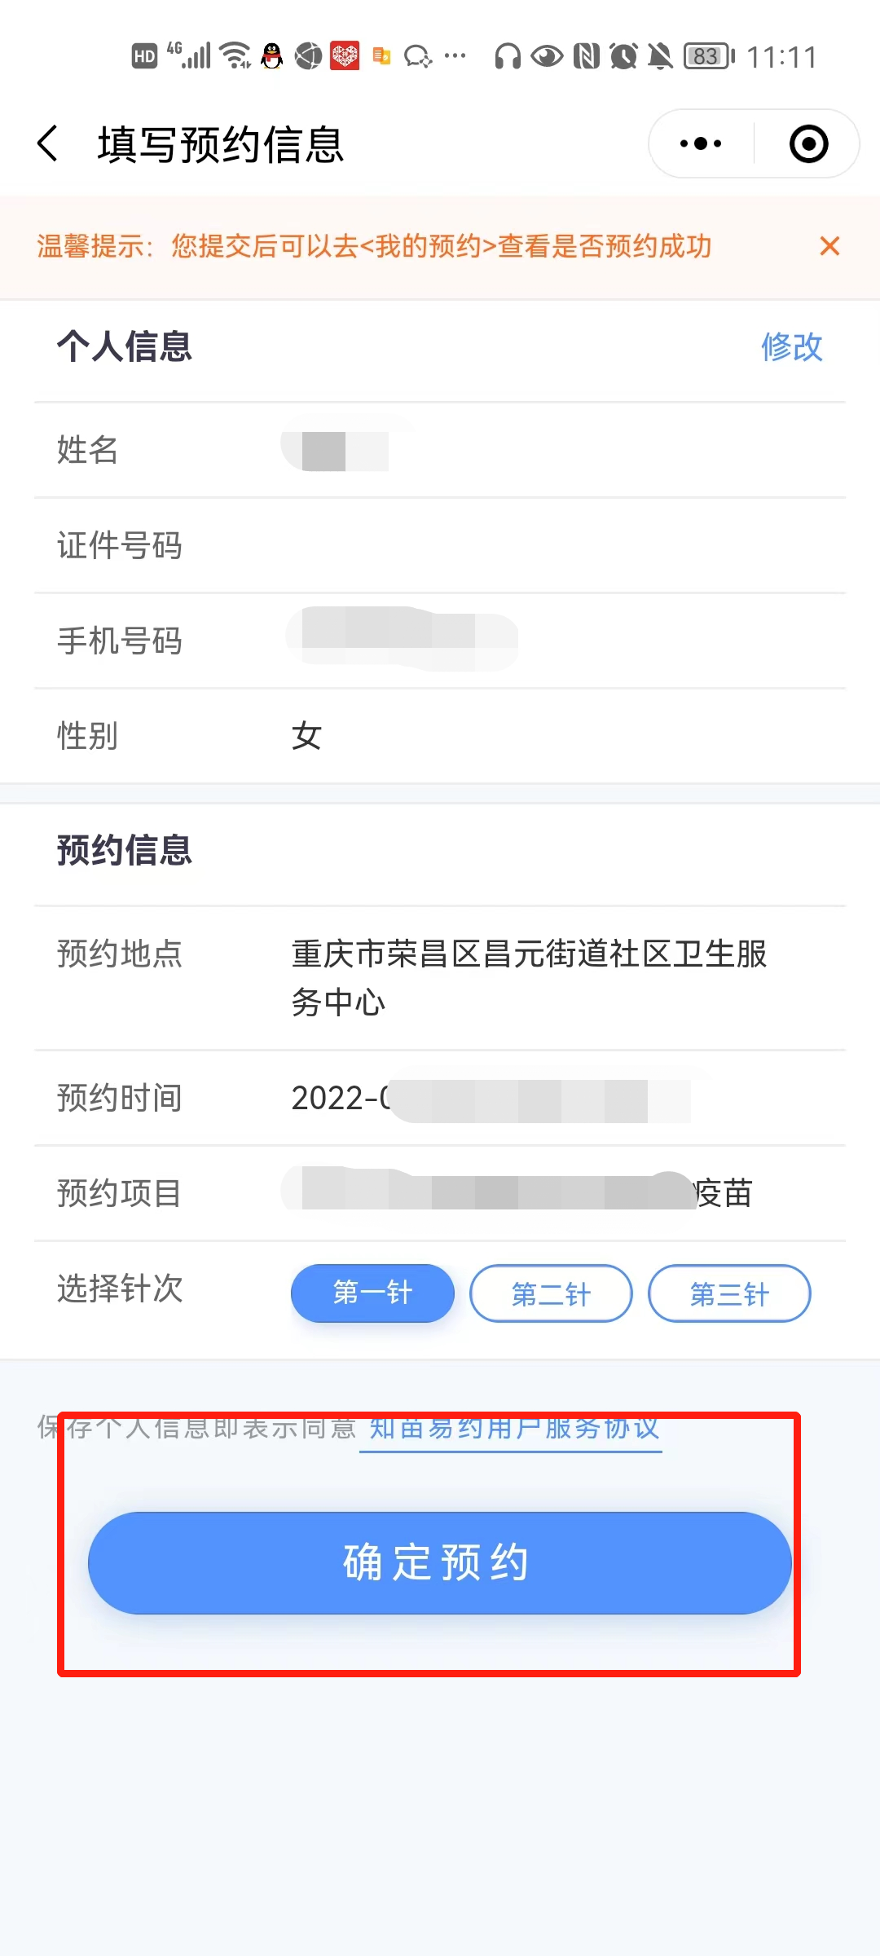
Task: Select 第二针 dose option
Action: (551, 1293)
